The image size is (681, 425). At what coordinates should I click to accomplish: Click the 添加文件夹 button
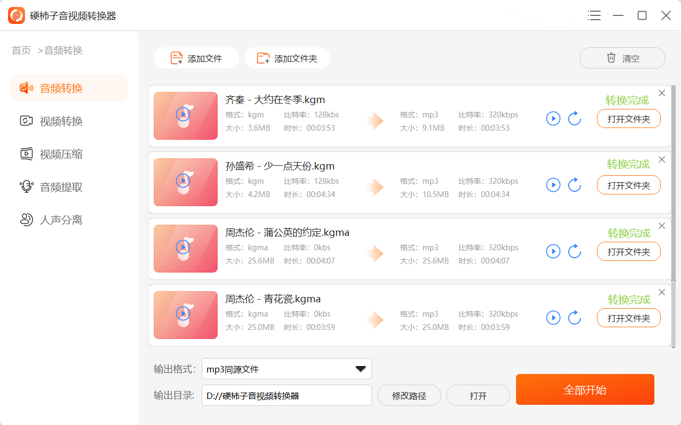coord(287,58)
